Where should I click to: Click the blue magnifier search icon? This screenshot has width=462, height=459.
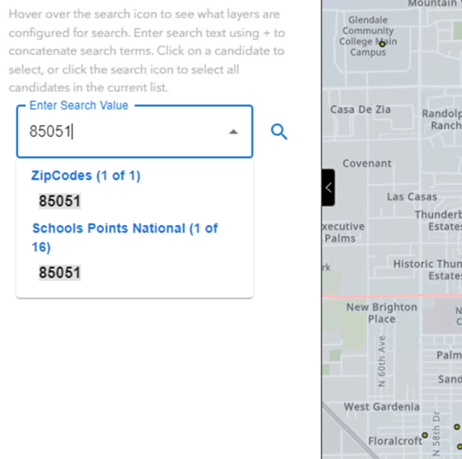pyautogui.click(x=279, y=132)
